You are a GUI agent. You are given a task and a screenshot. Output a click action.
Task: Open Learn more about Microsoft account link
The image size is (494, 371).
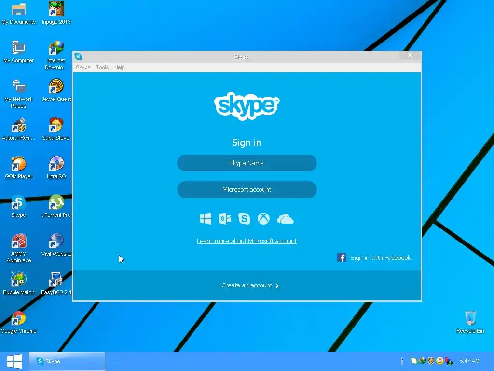tap(247, 241)
